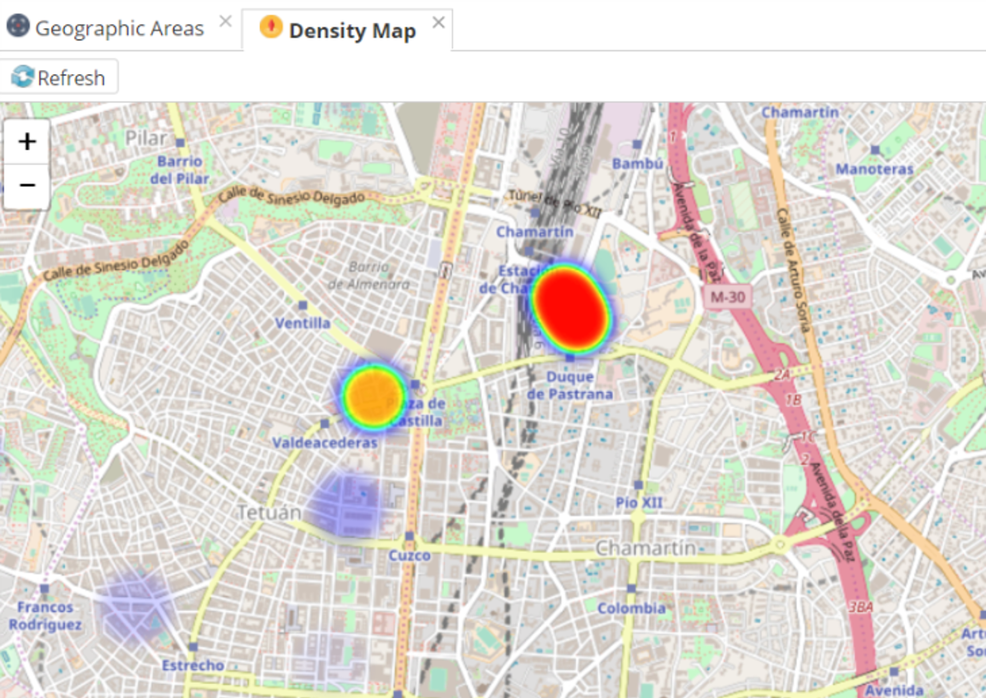Image resolution: width=986 pixels, height=698 pixels.
Task: Click the Density Map tab icon
Action: pos(271,28)
